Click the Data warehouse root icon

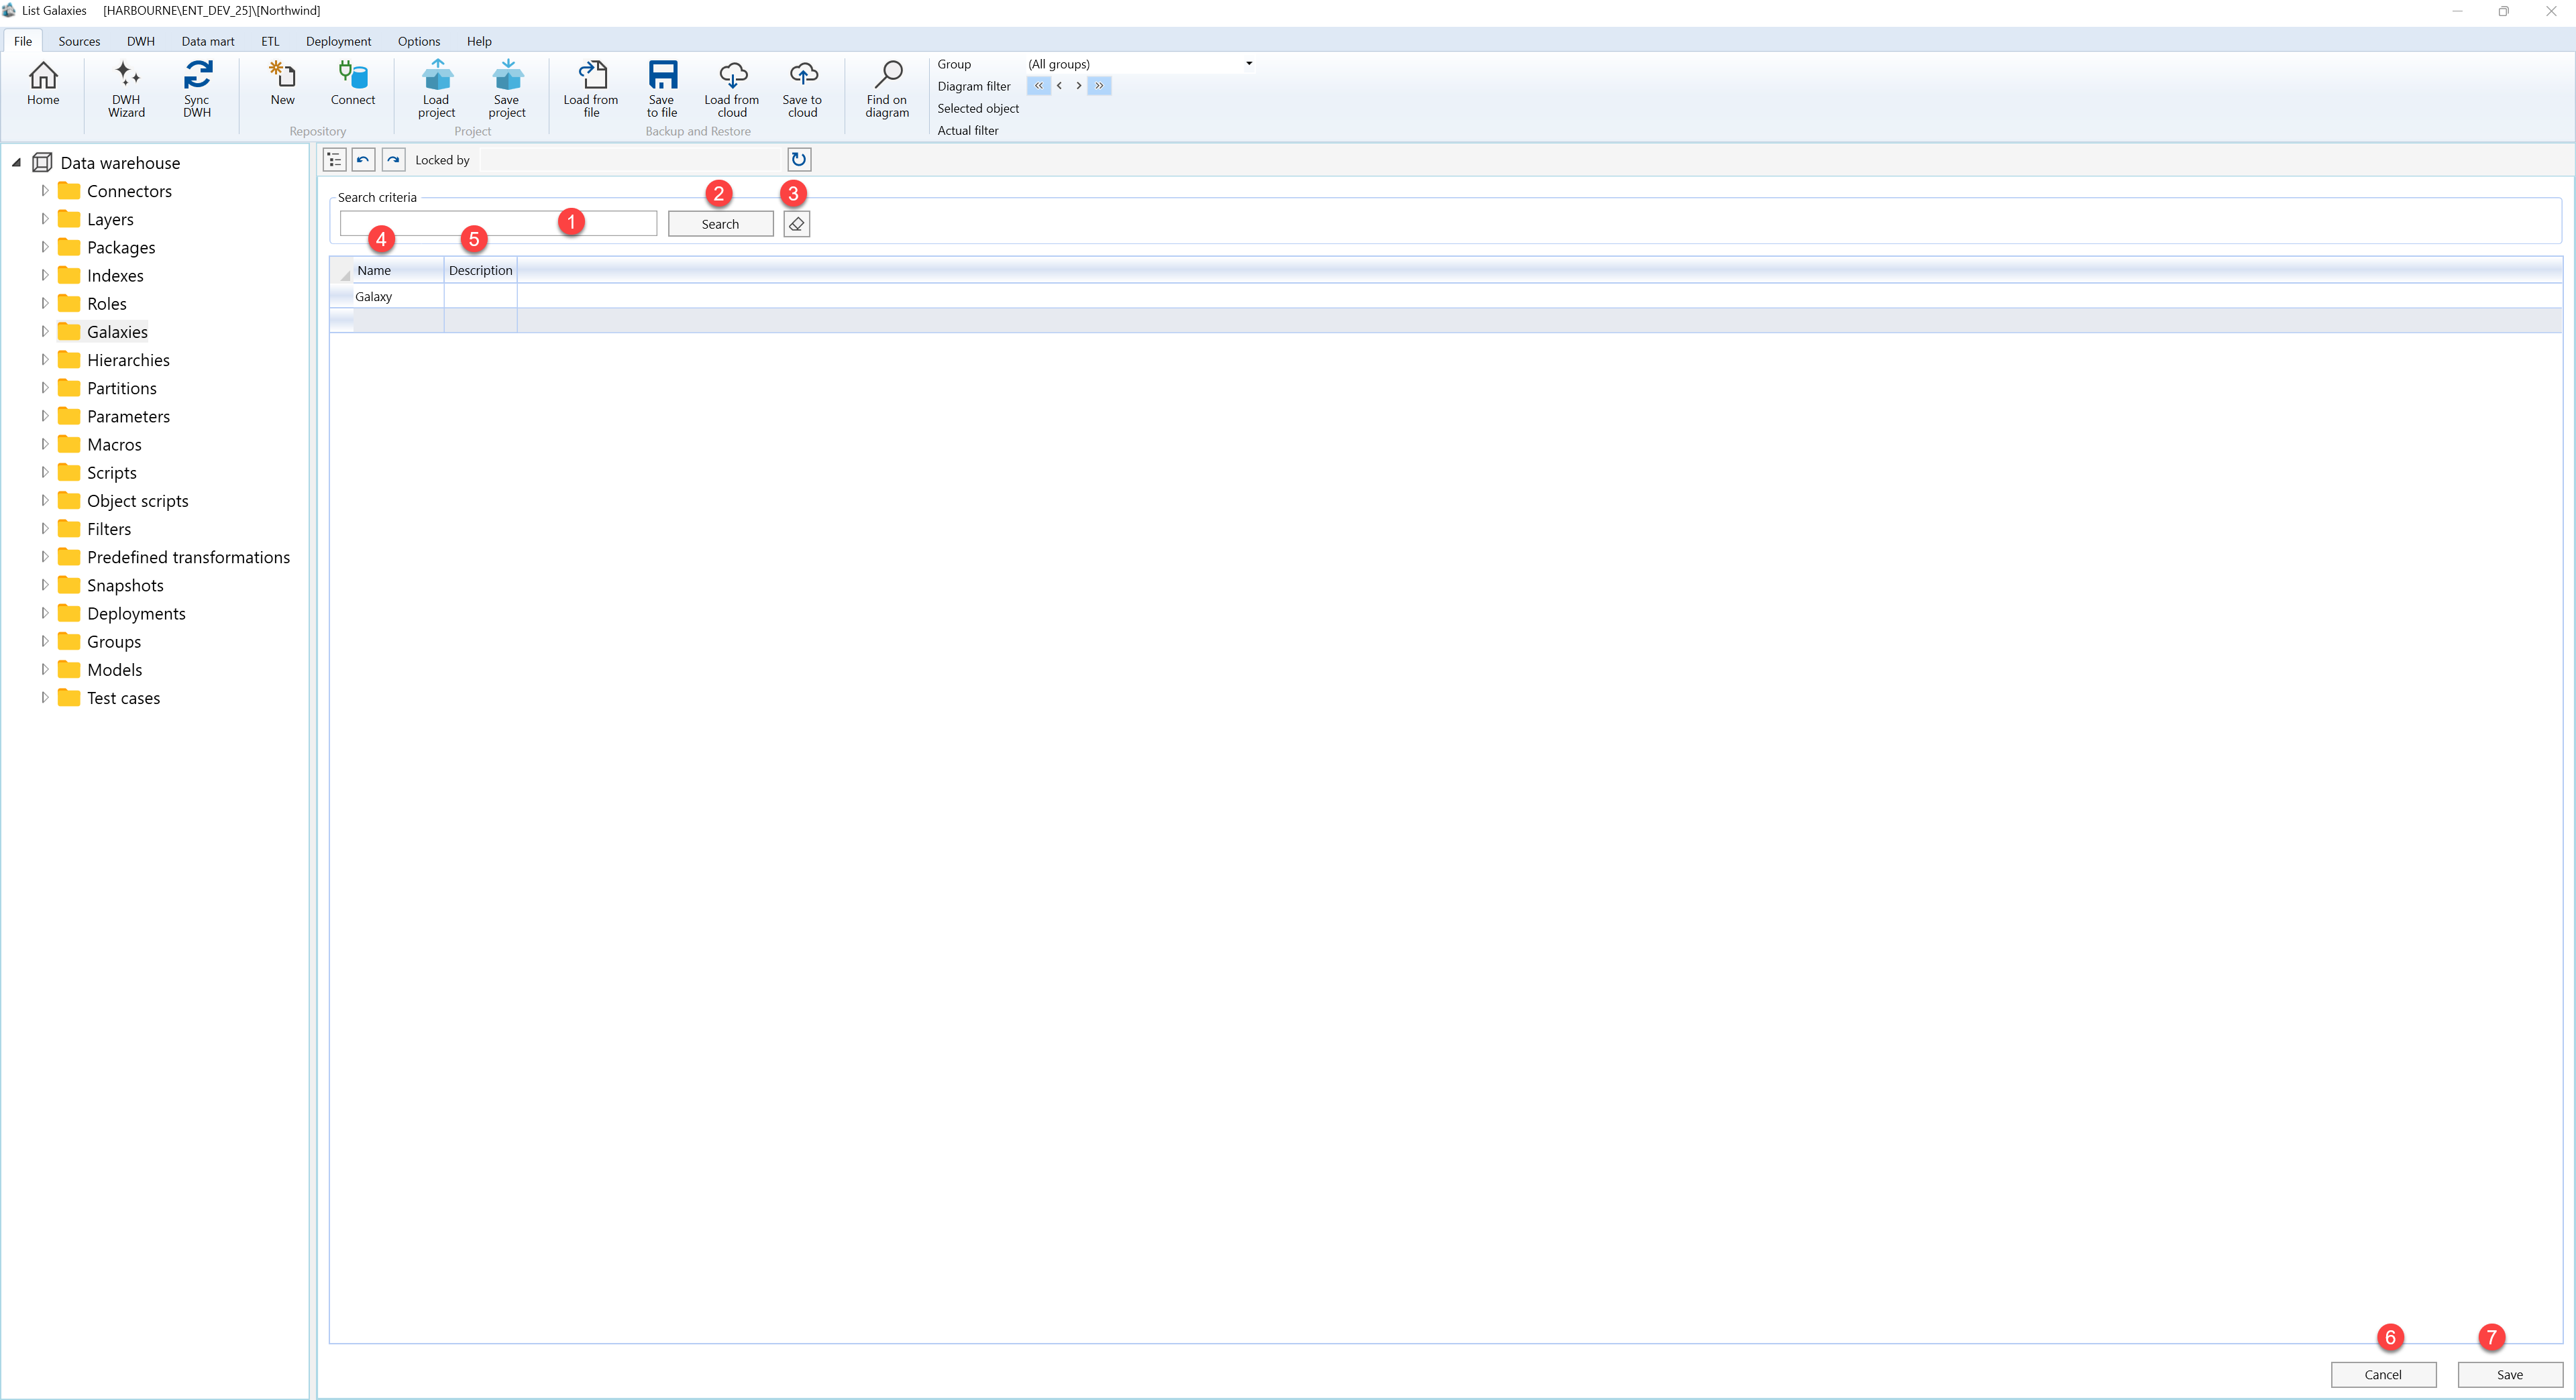(42, 163)
